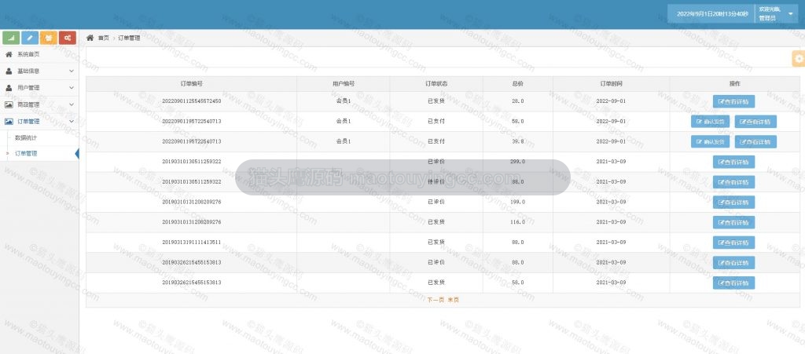Click the red cogs shortcut icon

pyautogui.click(x=68, y=38)
